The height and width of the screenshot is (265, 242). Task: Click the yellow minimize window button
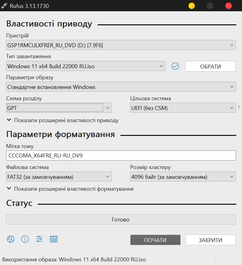tap(192, 6)
